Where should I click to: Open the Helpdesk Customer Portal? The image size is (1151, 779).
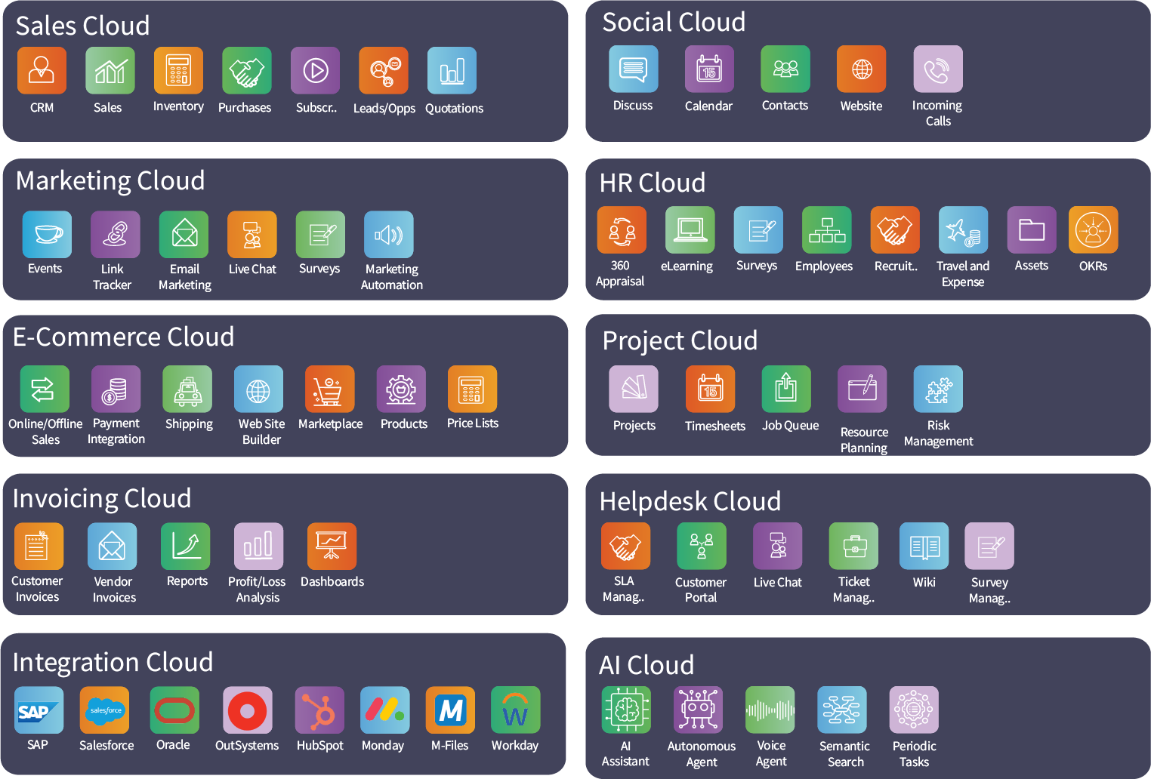(701, 546)
